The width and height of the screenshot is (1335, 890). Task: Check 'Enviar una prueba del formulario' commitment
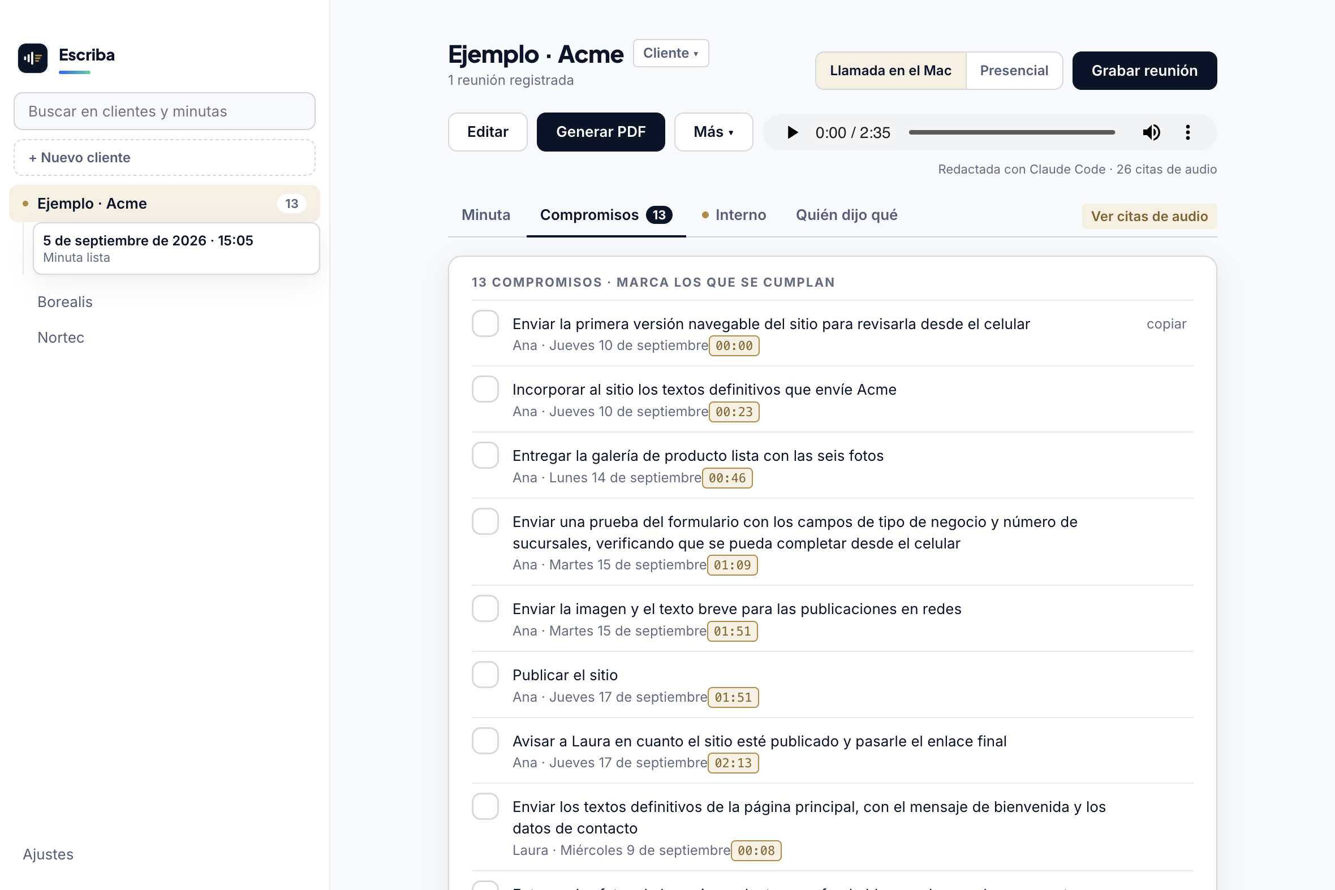click(485, 522)
